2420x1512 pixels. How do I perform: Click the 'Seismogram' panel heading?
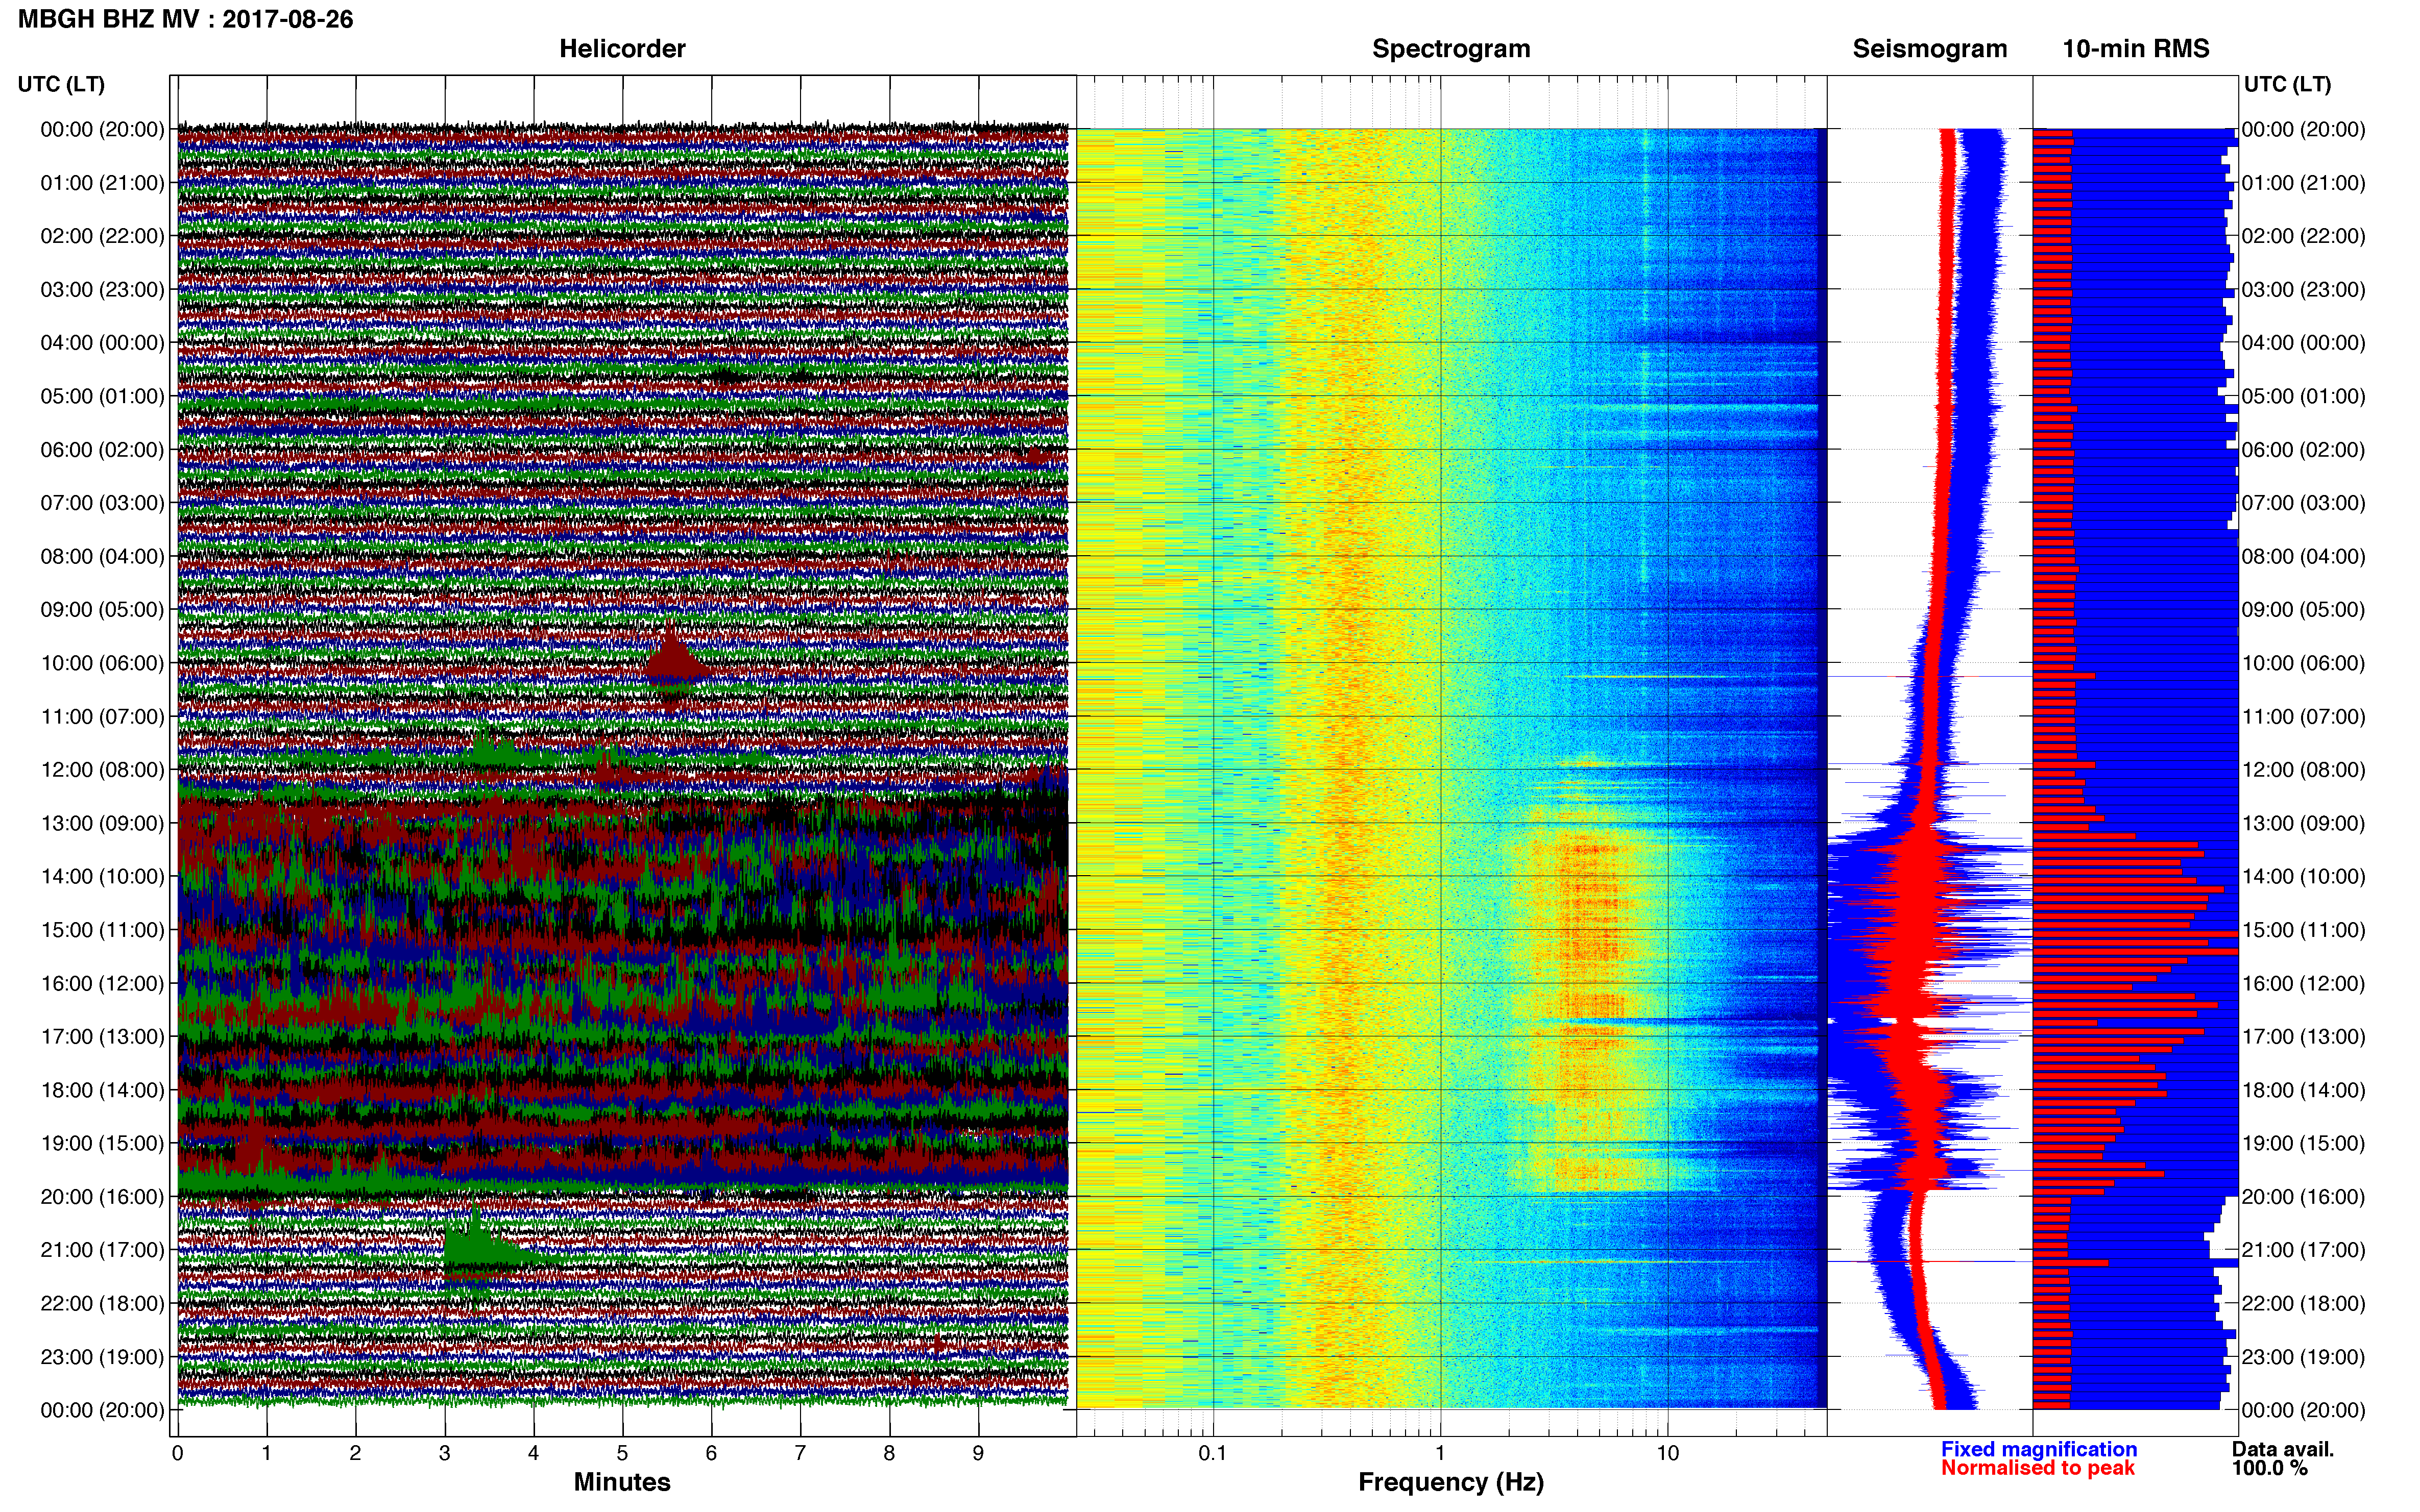click(1930, 49)
